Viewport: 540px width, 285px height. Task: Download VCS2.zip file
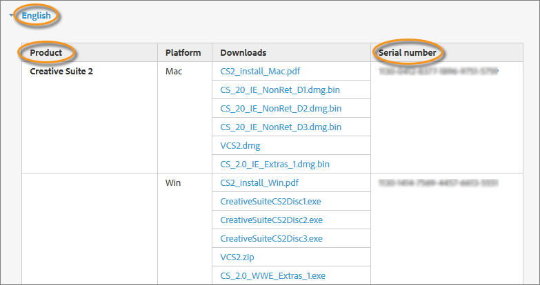pyautogui.click(x=237, y=257)
